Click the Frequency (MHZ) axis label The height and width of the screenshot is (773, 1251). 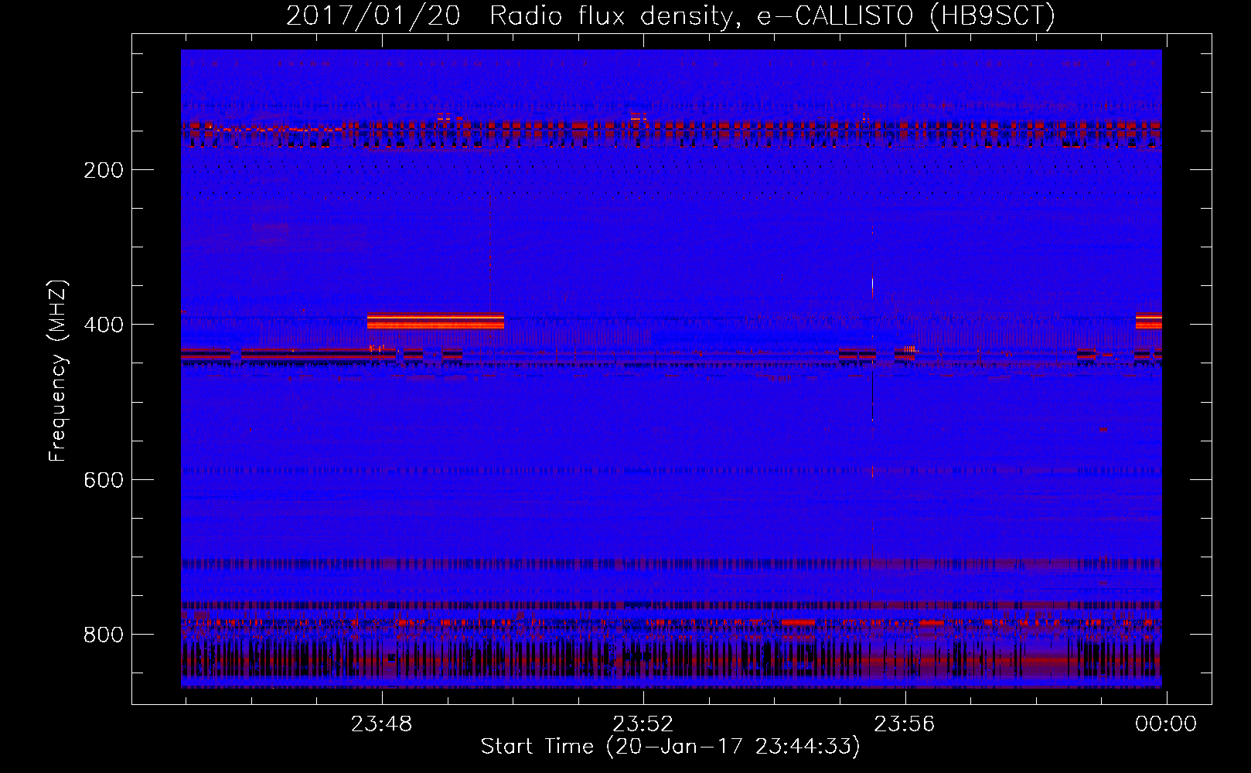[x=58, y=371]
